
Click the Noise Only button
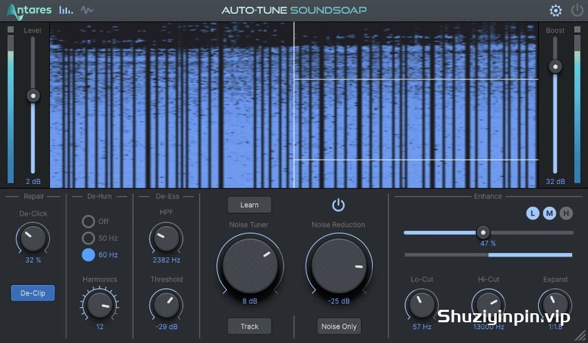(x=339, y=326)
